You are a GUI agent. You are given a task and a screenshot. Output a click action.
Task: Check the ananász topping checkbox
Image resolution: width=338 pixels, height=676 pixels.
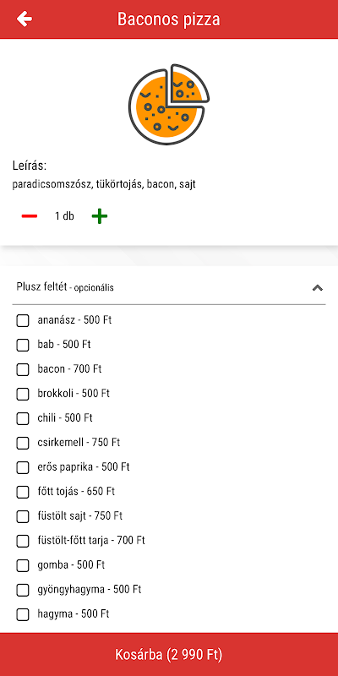point(23,320)
